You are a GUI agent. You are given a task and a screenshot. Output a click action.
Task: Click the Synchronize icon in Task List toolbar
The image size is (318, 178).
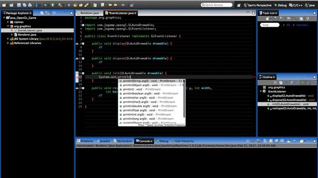pos(308,19)
